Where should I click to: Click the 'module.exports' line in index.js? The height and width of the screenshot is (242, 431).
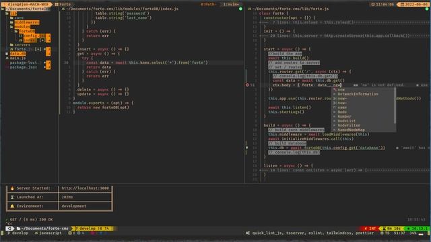tap(103, 103)
